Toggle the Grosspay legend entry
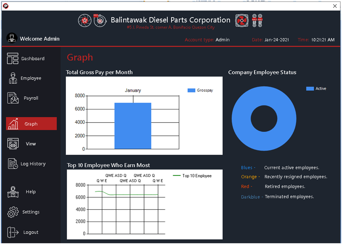Screen dimensions: 342x244 coord(198,90)
